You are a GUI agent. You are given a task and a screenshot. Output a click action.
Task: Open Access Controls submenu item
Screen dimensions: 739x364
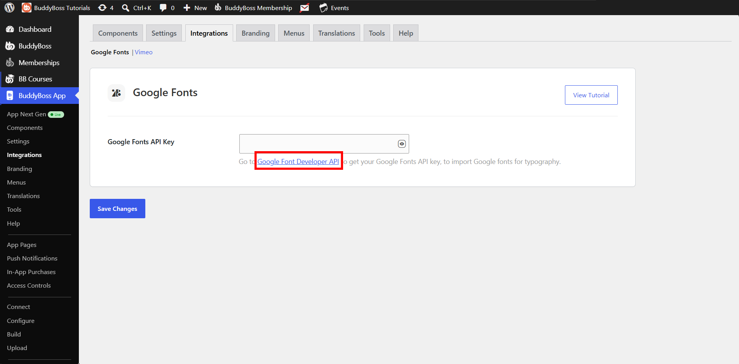coord(29,286)
